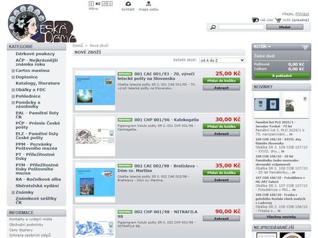This screenshot has width=318, height=238.
Task: Click the kontakt envelope icon
Action: [x=128, y=4]
